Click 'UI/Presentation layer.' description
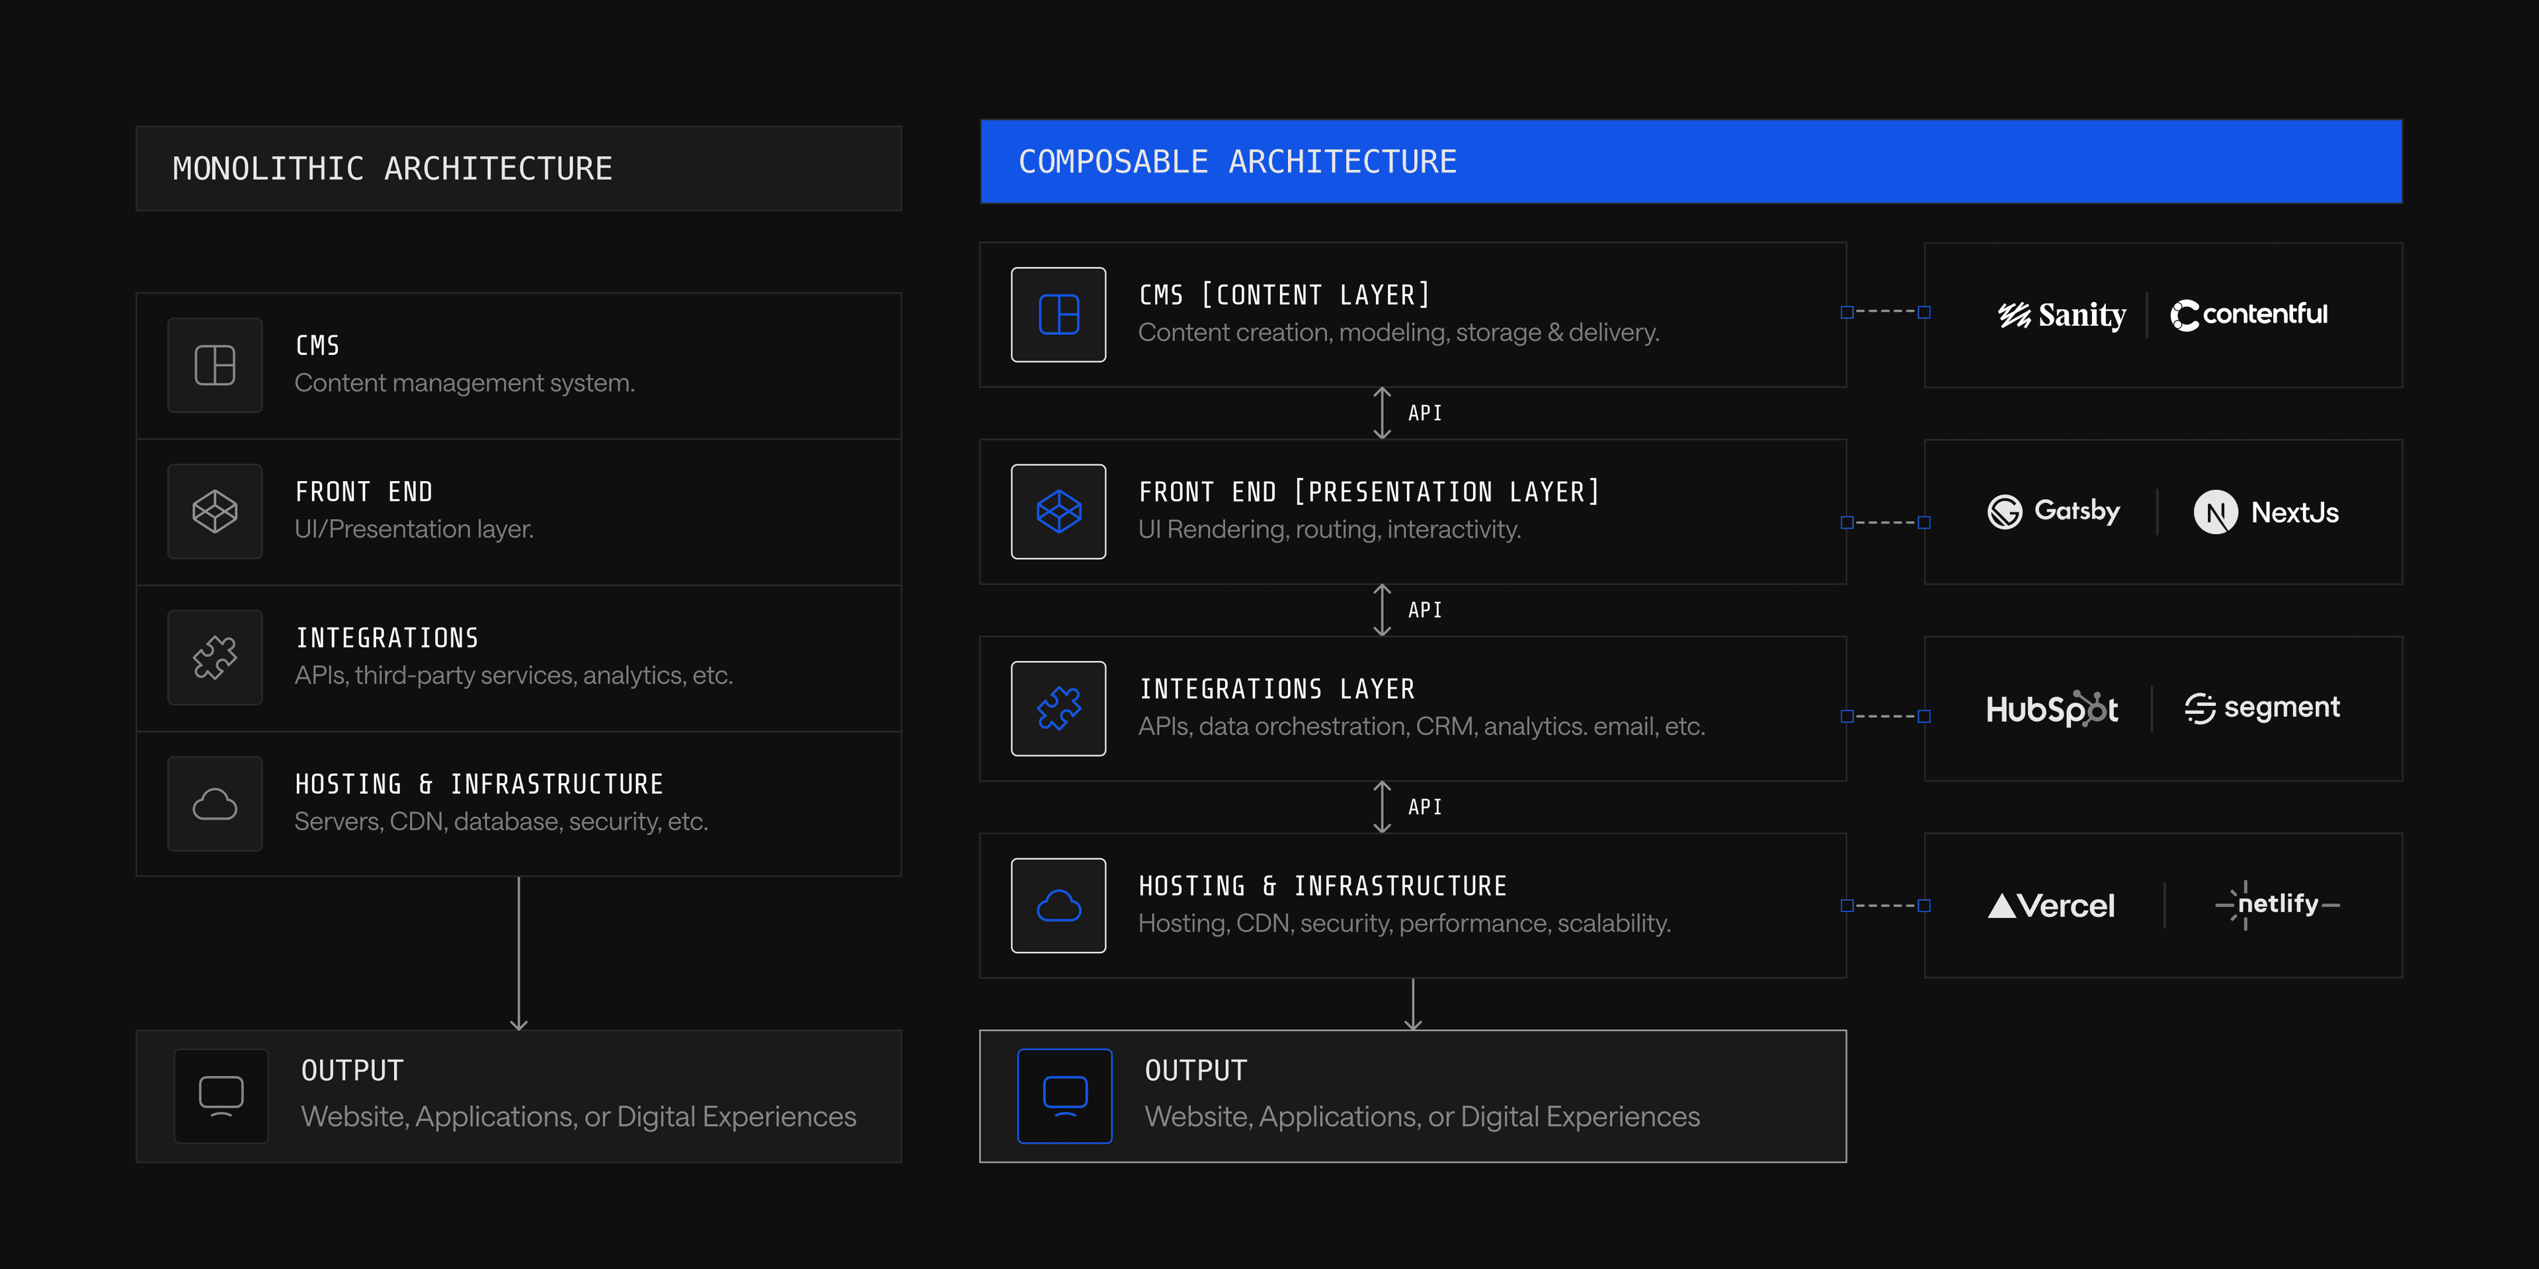Screen dimensions: 2539x1269 click(x=414, y=530)
